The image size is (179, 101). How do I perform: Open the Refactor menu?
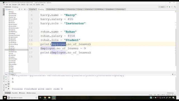point(23,4)
